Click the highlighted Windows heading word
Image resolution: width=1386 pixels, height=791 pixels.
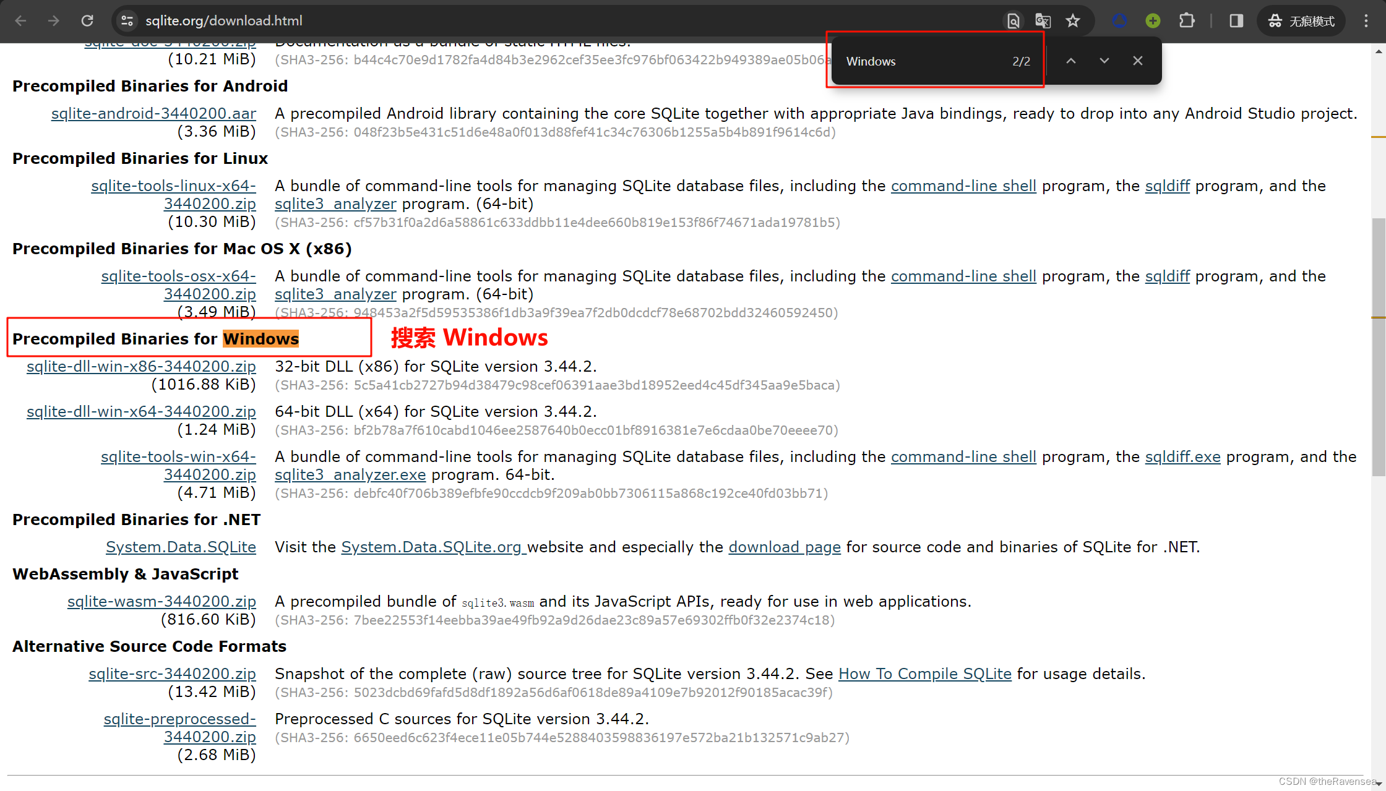pyautogui.click(x=260, y=339)
